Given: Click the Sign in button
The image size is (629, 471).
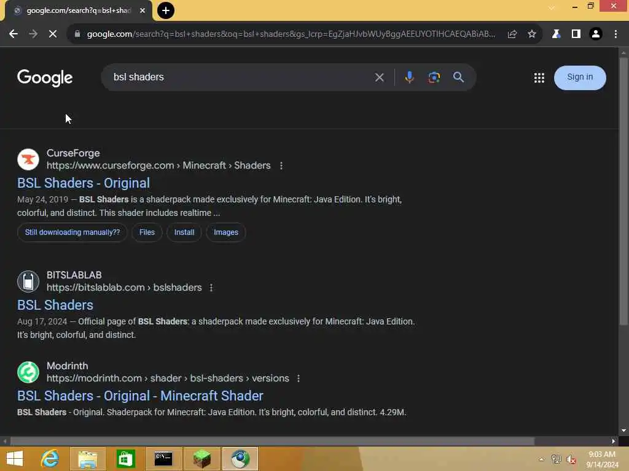Looking at the screenshot, I should [580, 77].
